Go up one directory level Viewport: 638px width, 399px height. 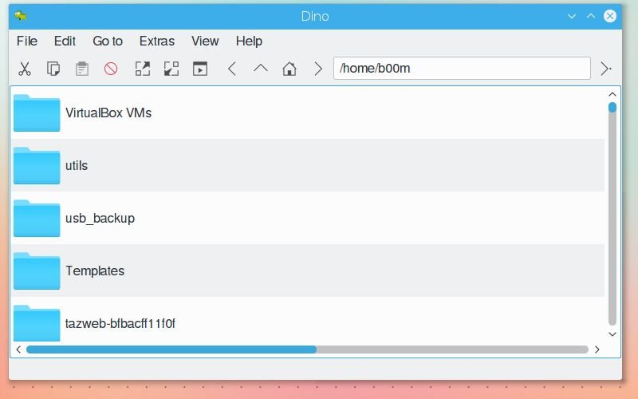[261, 68]
